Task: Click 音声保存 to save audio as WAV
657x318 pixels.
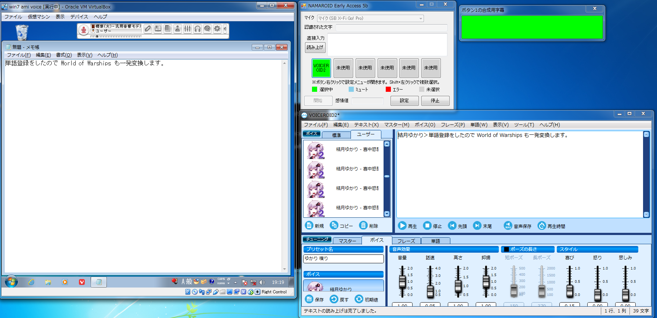Action: [x=518, y=226]
